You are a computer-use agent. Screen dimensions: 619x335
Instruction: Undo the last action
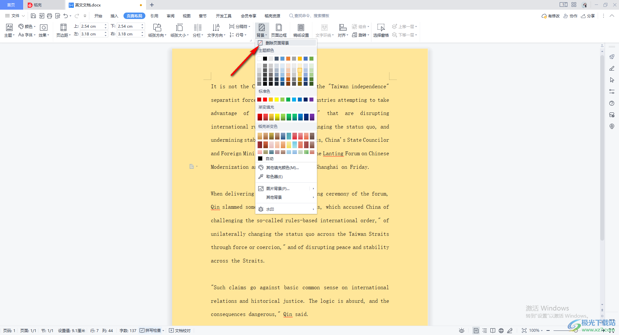click(x=66, y=16)
